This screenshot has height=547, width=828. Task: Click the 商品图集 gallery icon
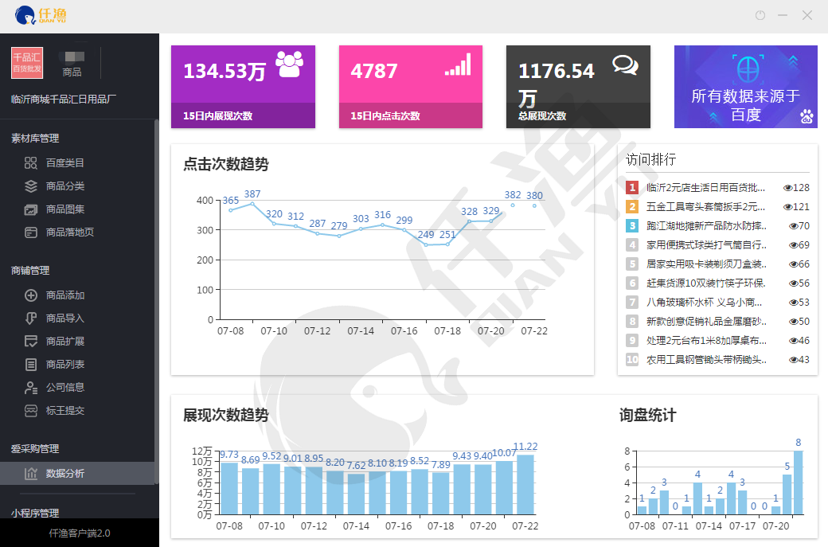(x=30, y=209)
